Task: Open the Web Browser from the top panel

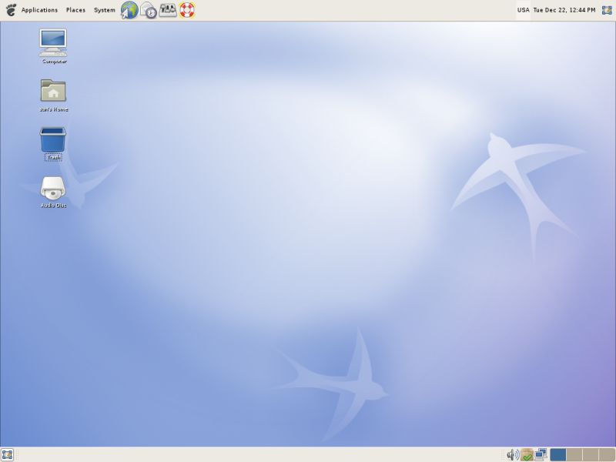Action: (128, 10)
